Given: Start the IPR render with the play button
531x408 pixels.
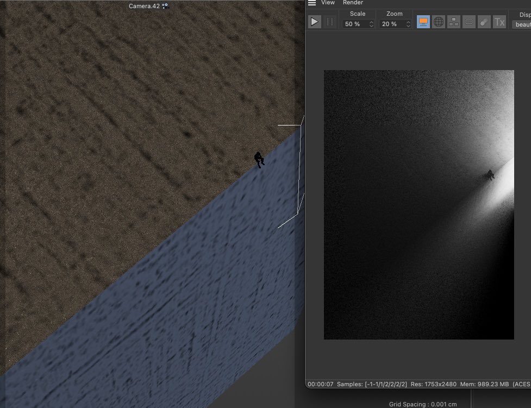Looking at the screenshot, I should 315,22.
